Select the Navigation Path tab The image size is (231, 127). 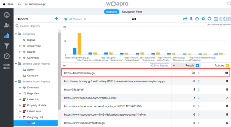pyautogui.click(x=132, y=12)
